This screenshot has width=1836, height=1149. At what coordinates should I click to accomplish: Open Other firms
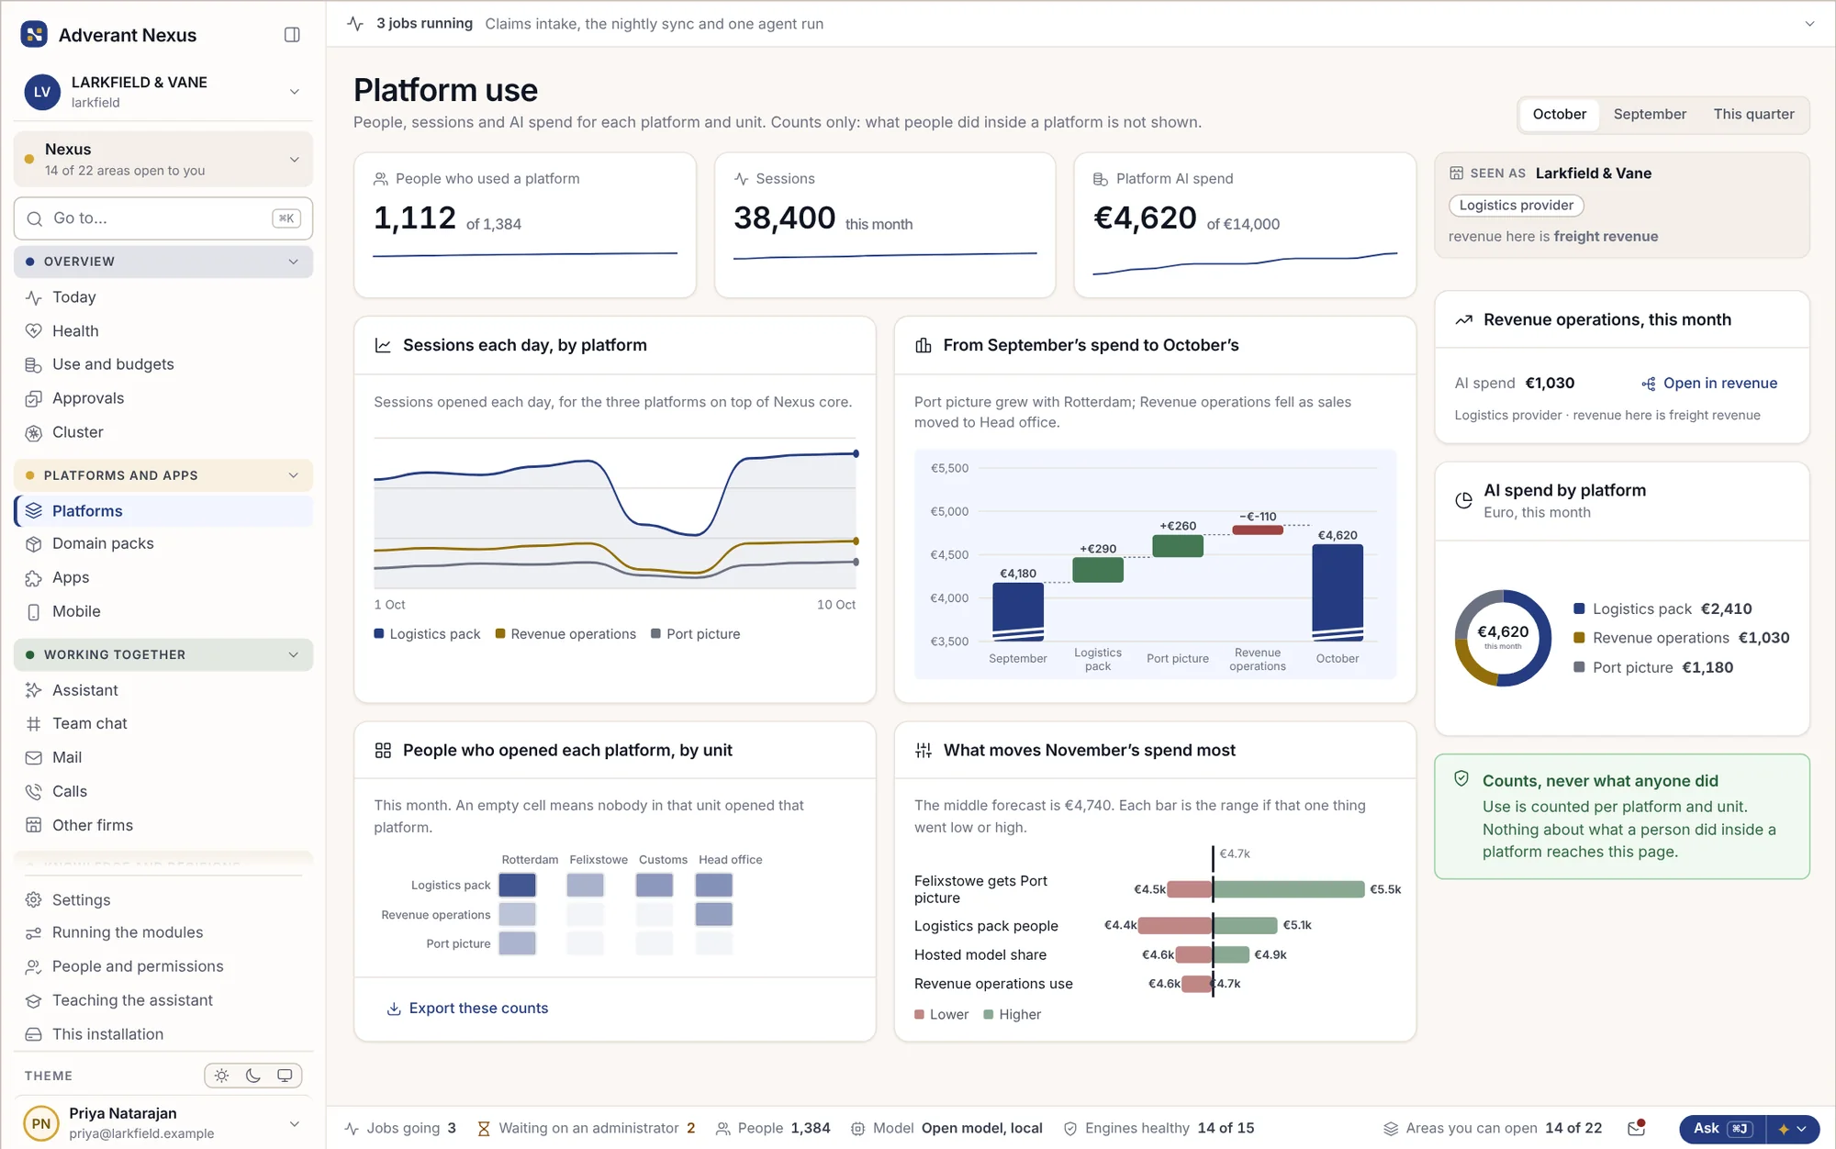coord(163,826)
